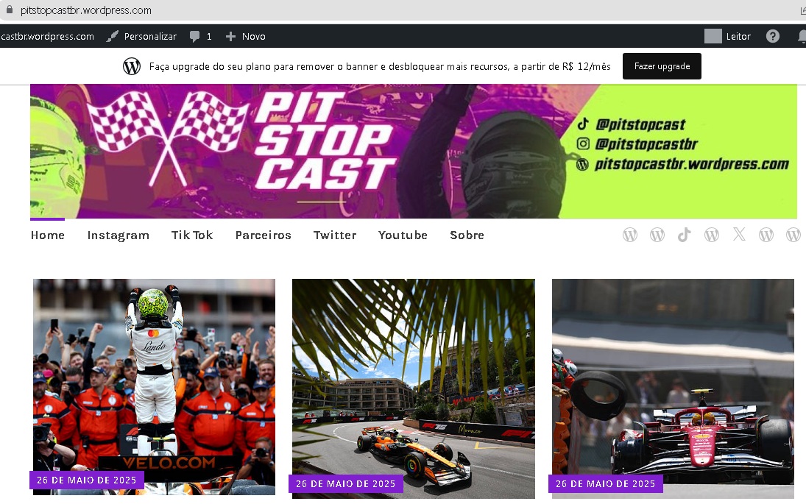Open the help question mark icon
This screenshot has height=504, width=806.
(x=773, y=36)
